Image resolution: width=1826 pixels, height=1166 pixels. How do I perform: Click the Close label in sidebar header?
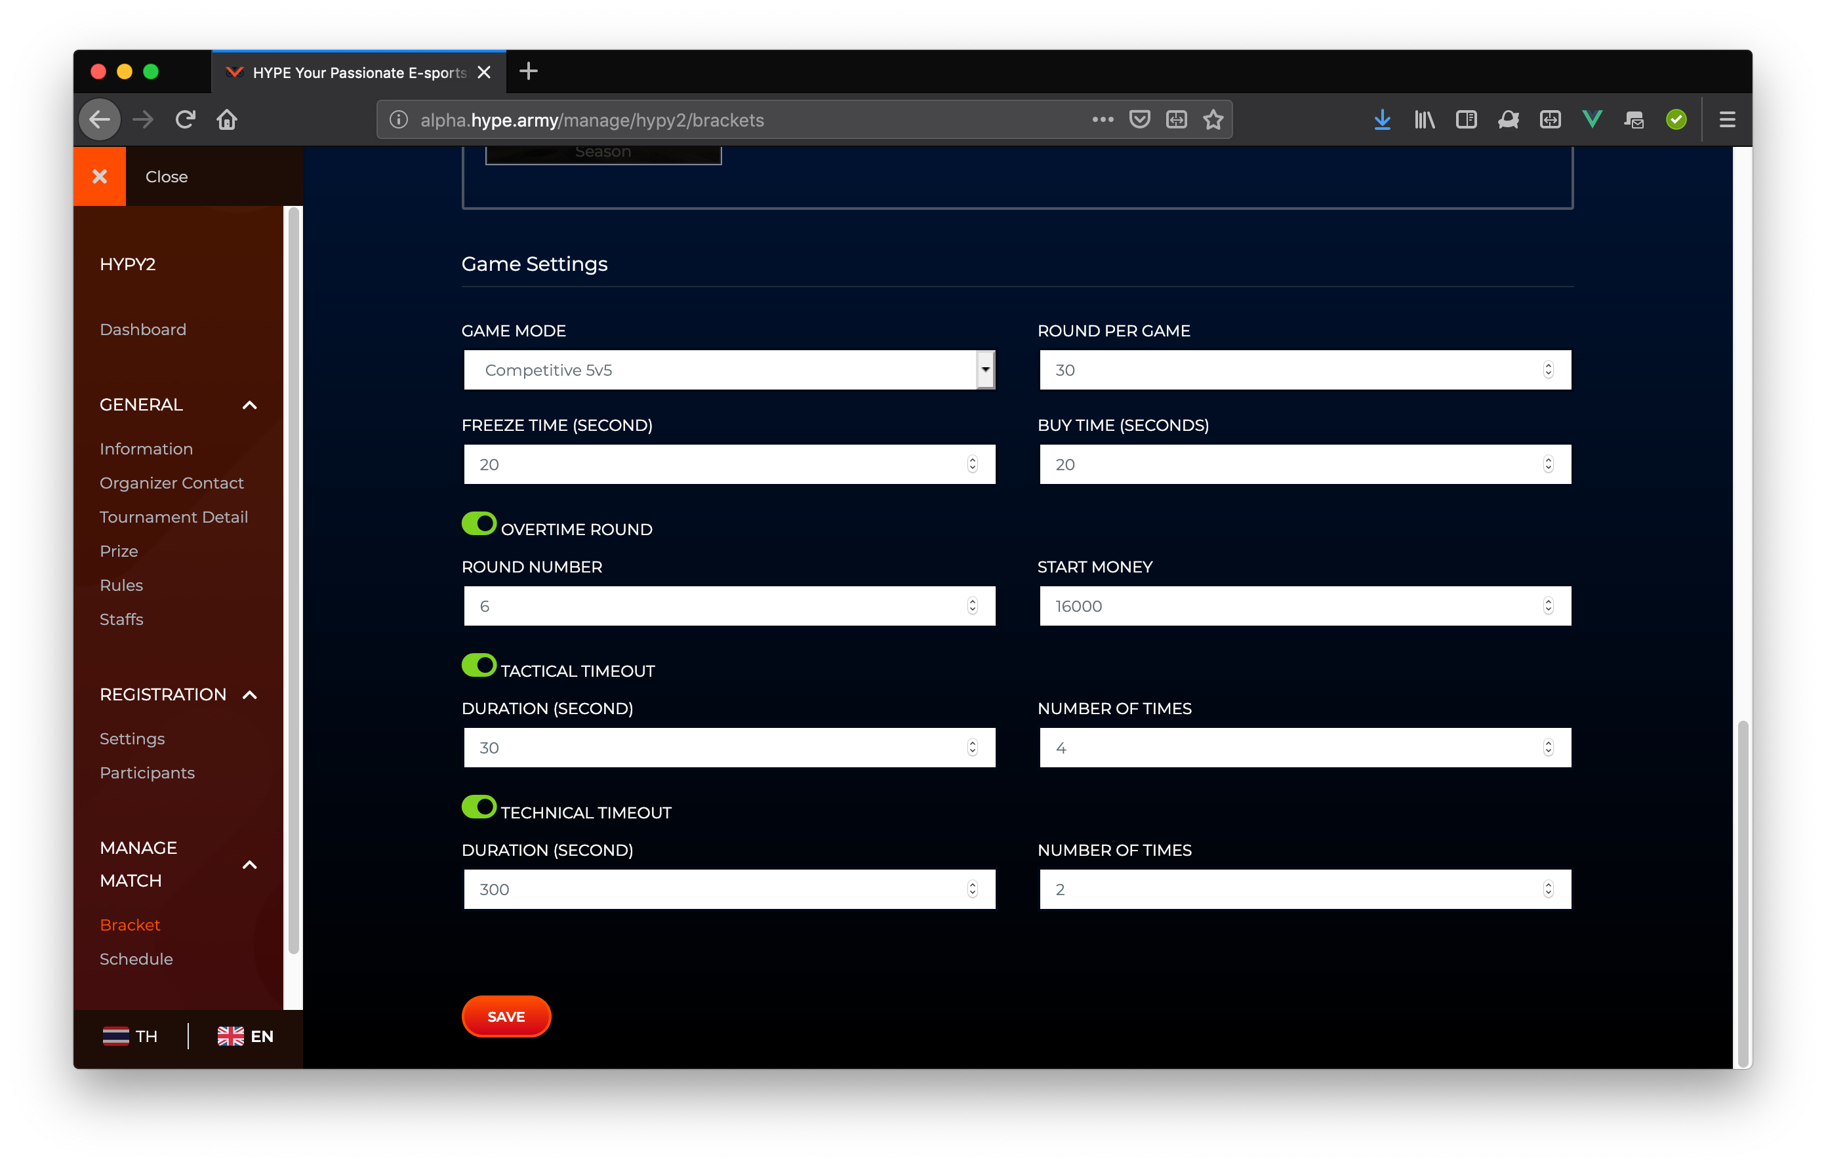pyautogui.click(x=167, y=176)
